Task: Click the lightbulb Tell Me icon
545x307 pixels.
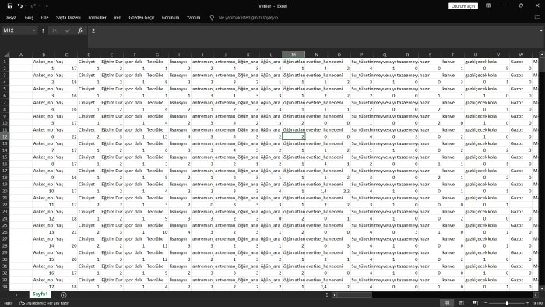Action: pos(212,17)
